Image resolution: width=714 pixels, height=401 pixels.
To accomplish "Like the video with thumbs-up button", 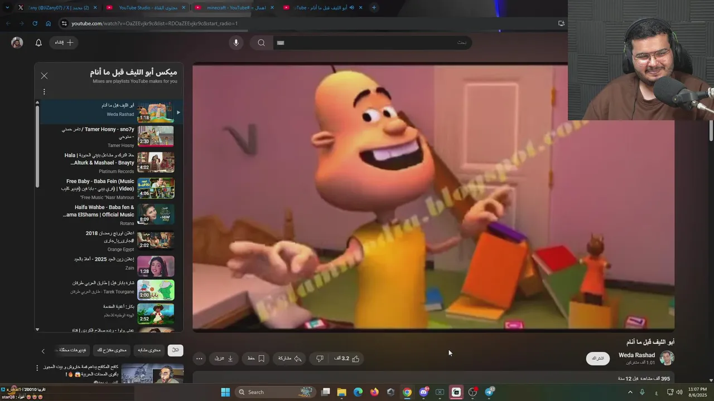I will click(348, 359).
